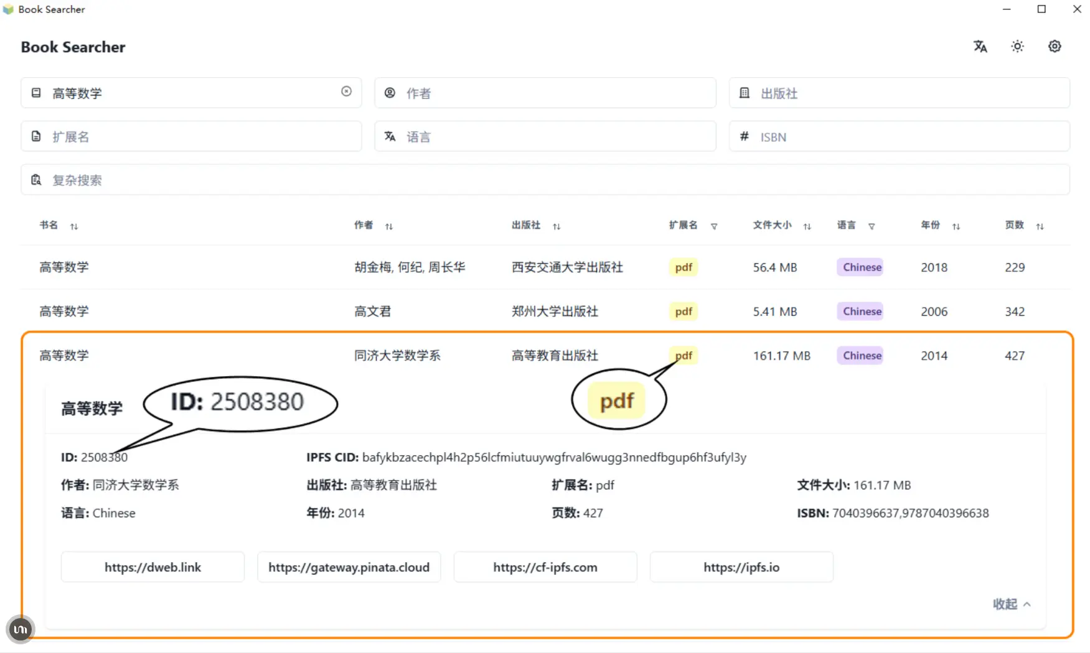Click the book icon in title field
1090x653 pixels.
37,93
